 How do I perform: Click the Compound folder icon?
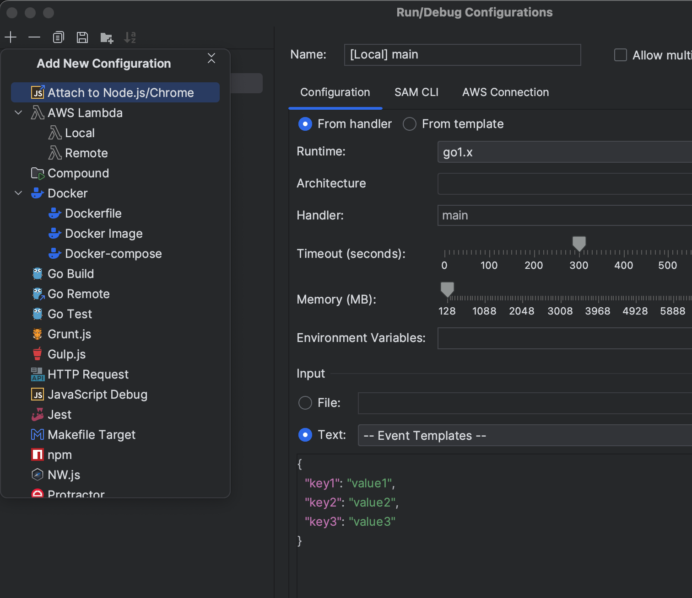point(38,173)
